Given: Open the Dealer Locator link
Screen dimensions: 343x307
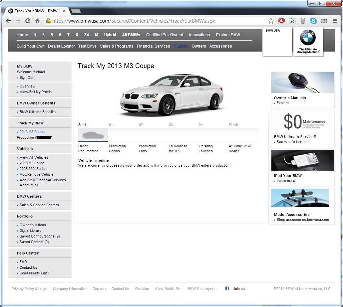Looking at the screenshot, I should [x=61, y=46].
